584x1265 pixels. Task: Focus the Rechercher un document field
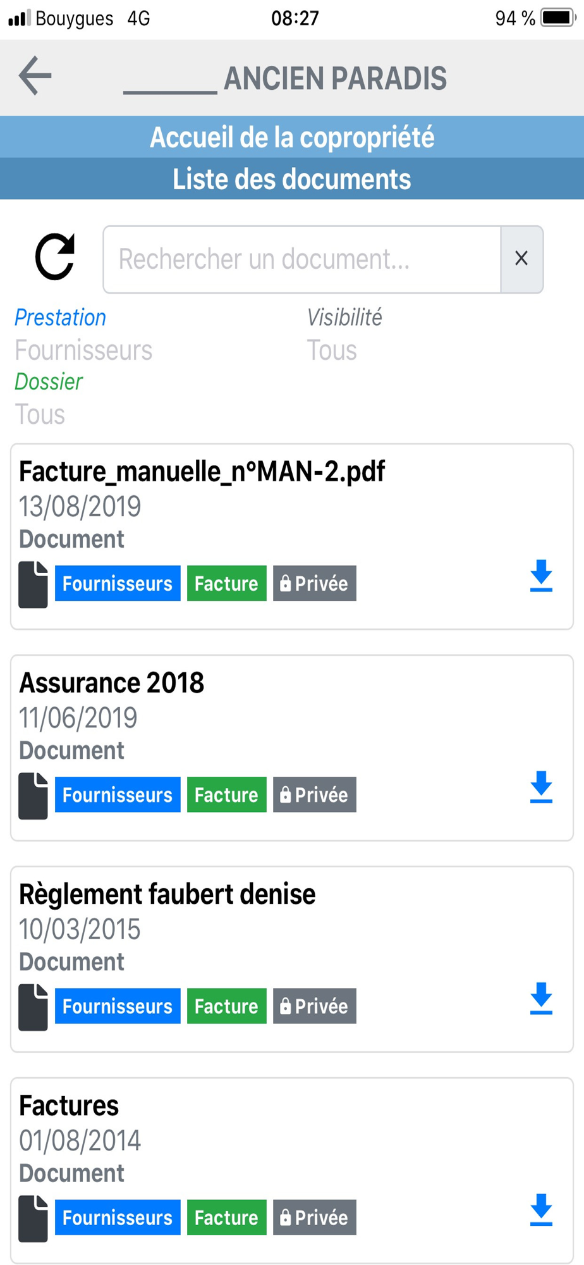click(302, 259)
